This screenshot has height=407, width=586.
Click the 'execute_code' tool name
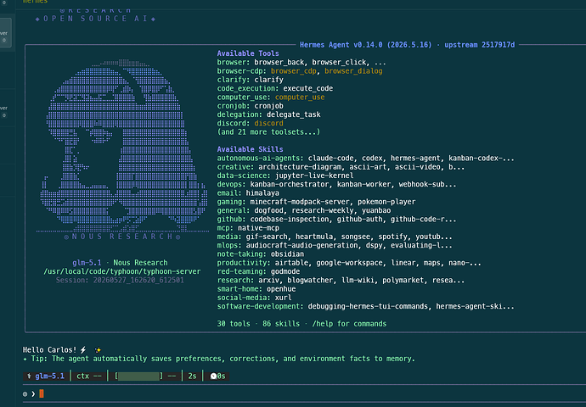coord(308,88)
